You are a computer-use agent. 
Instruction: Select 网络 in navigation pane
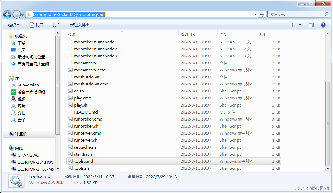[19, 148]
